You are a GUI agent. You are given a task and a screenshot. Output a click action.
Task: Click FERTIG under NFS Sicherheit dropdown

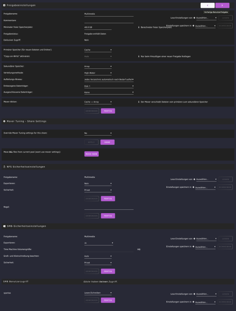(x=108, y=199)
